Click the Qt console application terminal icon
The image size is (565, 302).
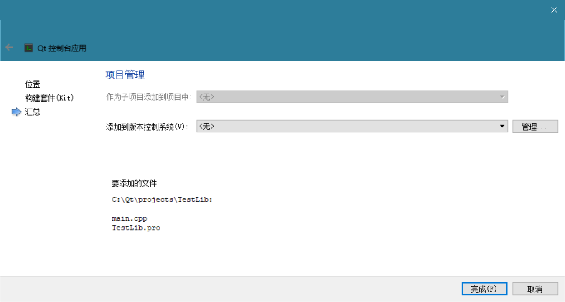(28, 48)
